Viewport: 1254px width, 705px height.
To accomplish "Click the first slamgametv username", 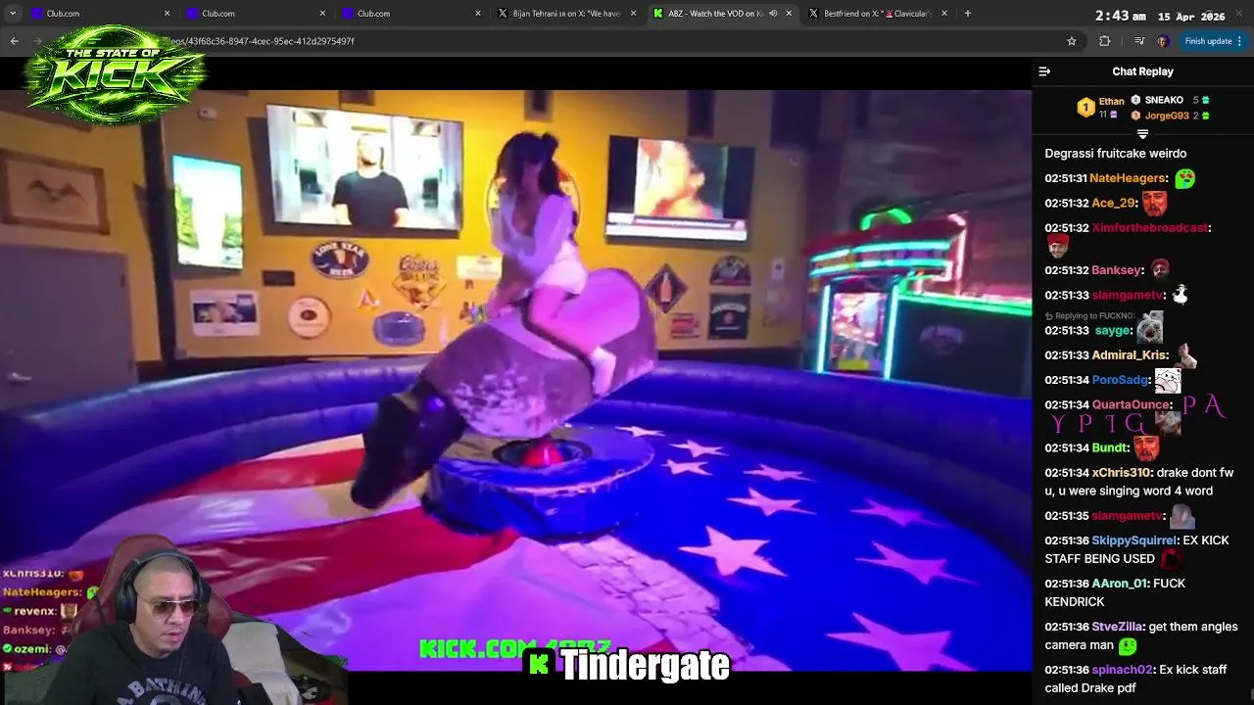I will coord(1127,295).
